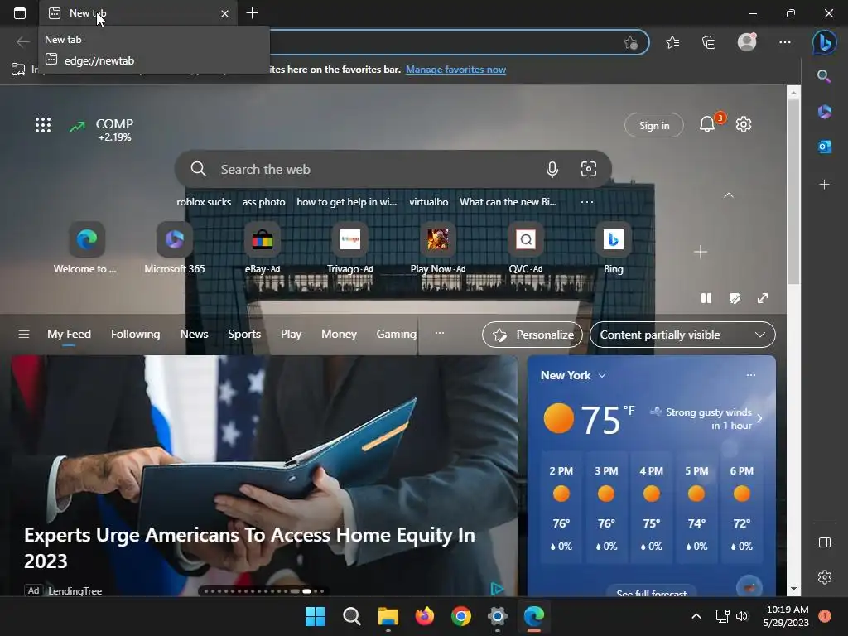This screenshot has width=848, height=636.
Task: Open Manage favorites now link
Action: click(456, 70)
